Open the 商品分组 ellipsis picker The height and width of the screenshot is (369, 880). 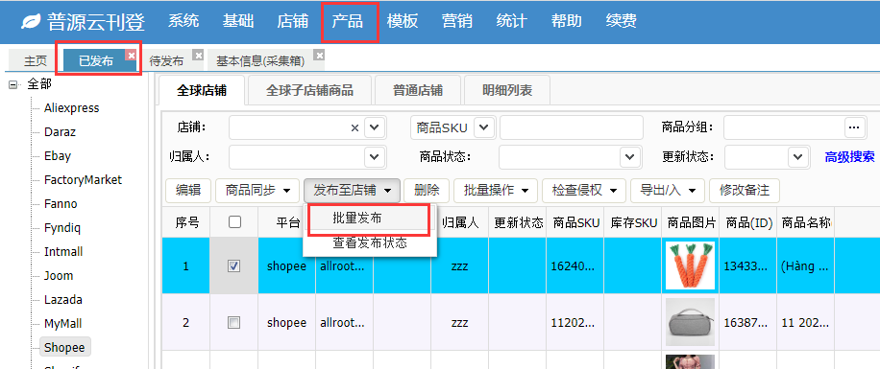coord(854,127)
